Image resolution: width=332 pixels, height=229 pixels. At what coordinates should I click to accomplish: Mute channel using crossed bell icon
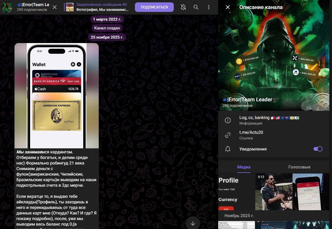click(x=183, y=7)
